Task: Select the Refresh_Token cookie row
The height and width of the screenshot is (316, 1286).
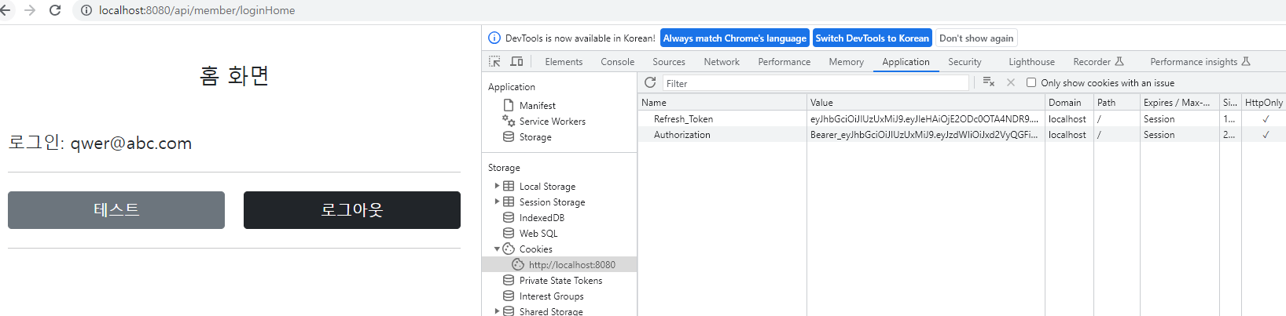Action: tap(962, 118)
